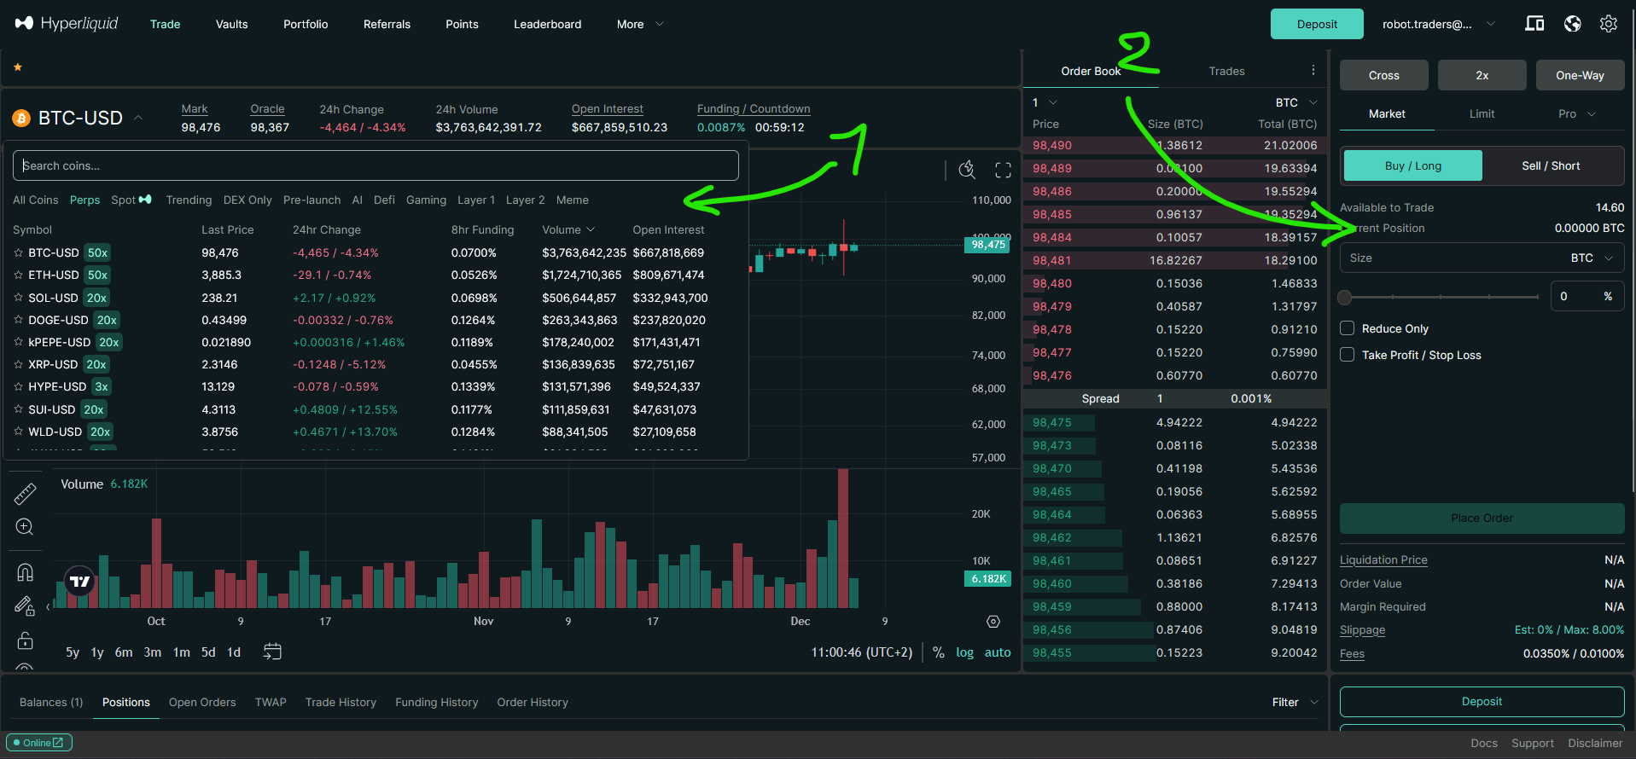
Task: Filter coin list by Meme
Action: [572, 200]
